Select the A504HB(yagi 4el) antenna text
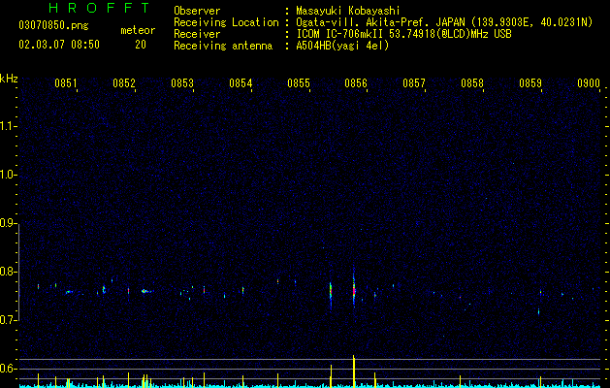The height and width of the screenshot is (388, 610). (x=342, y=46)
